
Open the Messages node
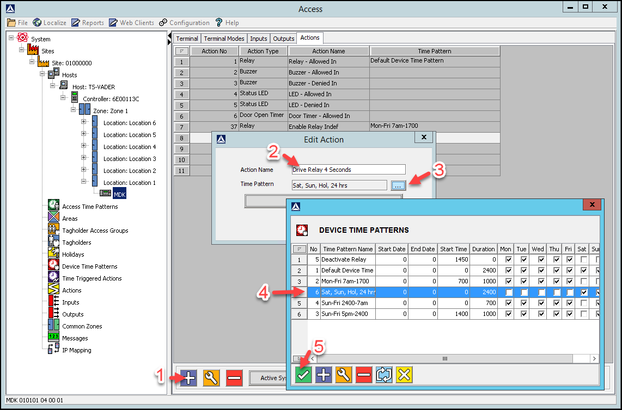coord(75,338)
